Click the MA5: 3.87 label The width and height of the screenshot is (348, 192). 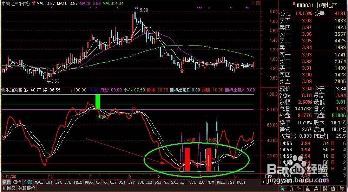(x=46, y=3)
